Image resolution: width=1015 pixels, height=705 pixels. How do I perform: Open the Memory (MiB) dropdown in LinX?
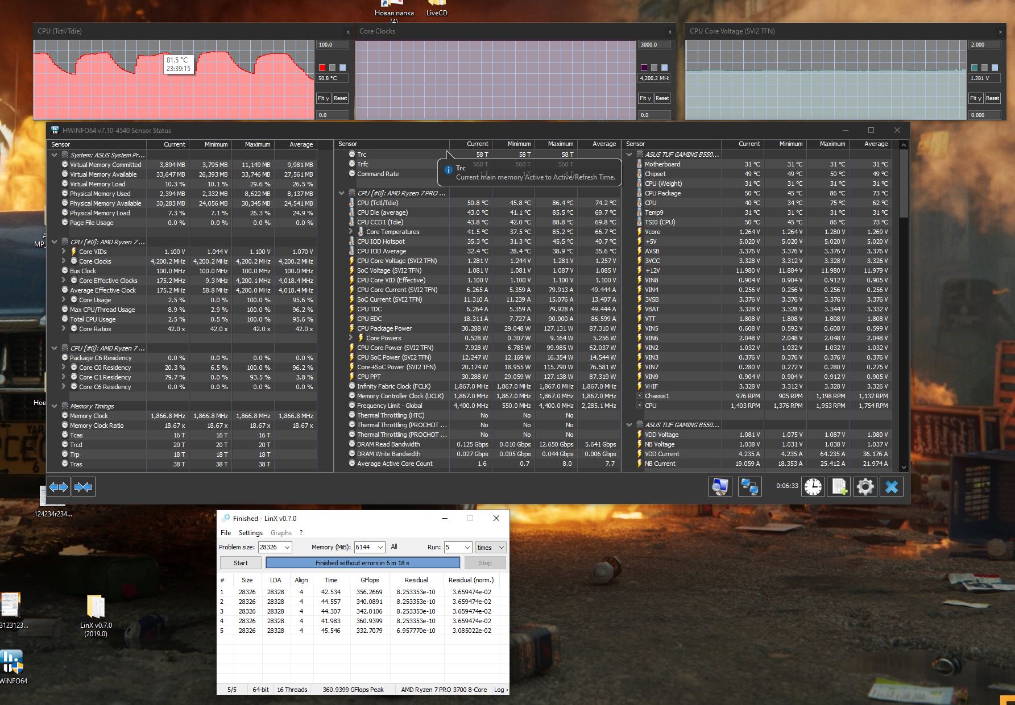[x=380, y=547]
